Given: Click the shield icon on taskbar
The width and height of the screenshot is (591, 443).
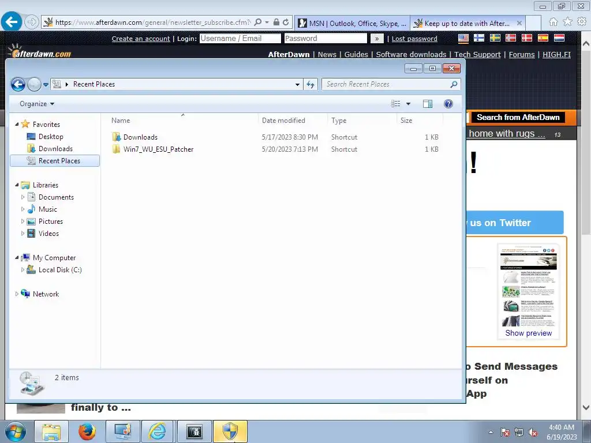Looking at the screenshot, I should (230, 431).
